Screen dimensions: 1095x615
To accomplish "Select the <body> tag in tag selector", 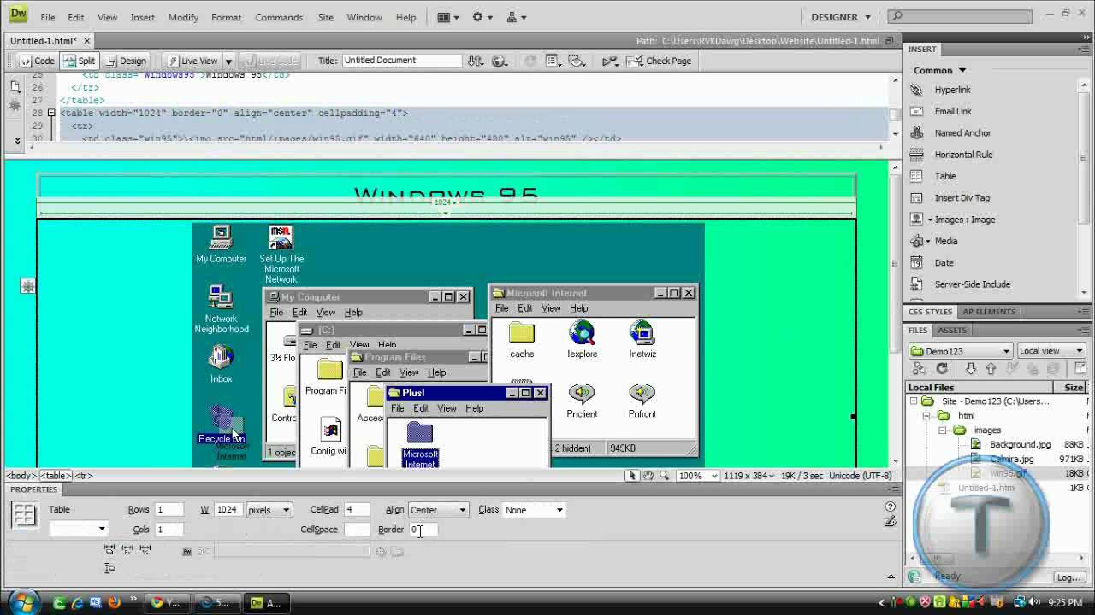I will pos(22,476).
